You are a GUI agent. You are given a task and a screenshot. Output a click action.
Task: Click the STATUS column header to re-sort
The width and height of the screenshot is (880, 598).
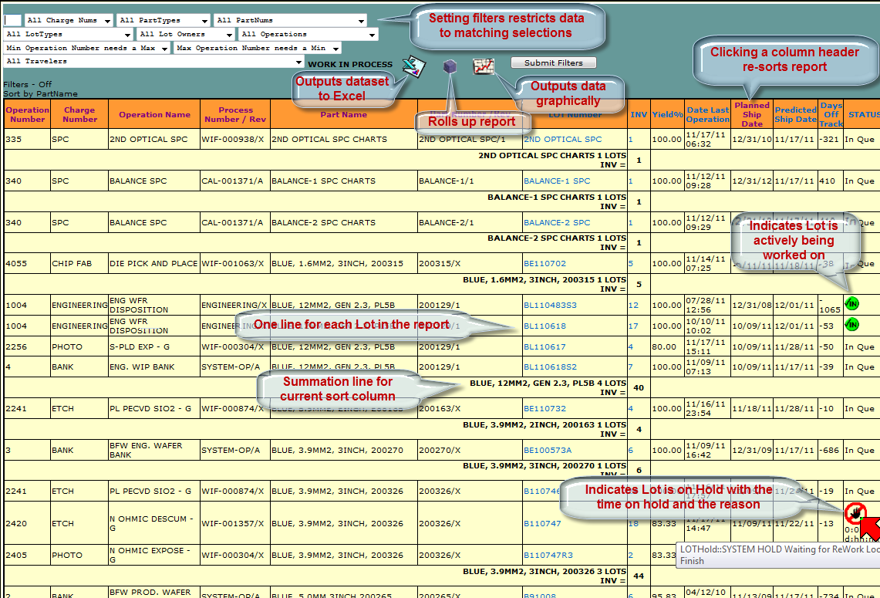point(863,114)
